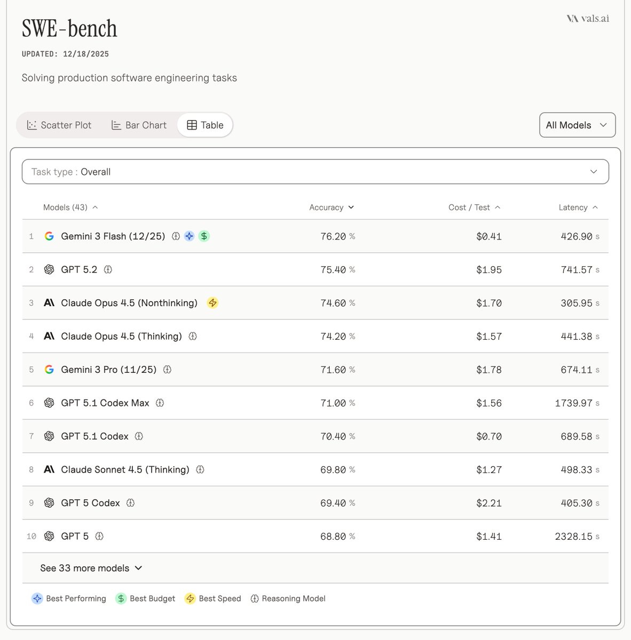
Task: Click the OpenAI logo next to GPT 5.1 Codex Max
Action: 49,403
